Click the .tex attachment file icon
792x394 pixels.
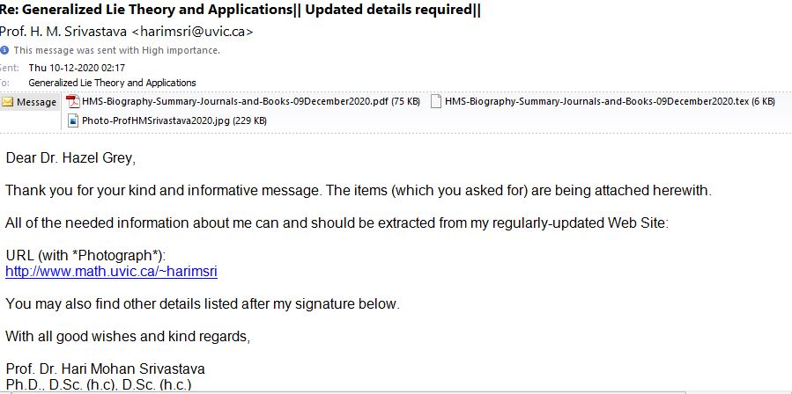pyautogui.click(x=436, y=101)
